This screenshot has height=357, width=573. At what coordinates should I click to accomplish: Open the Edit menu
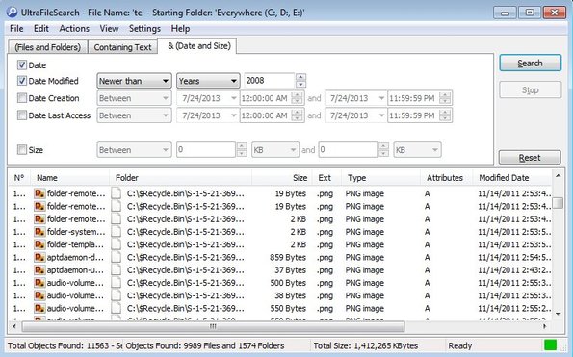(40, 29)
